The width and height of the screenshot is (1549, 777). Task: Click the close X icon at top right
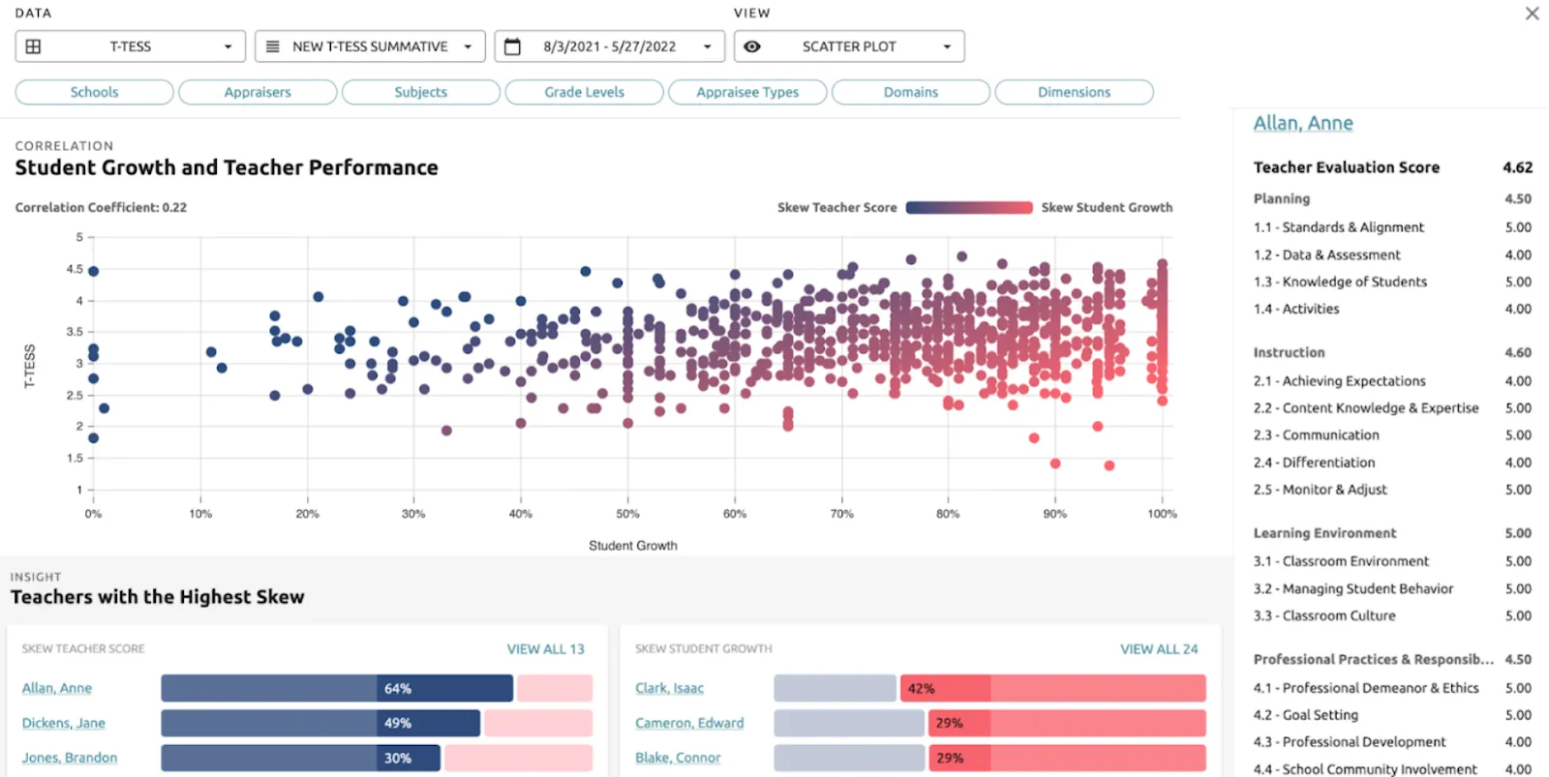1532,14
